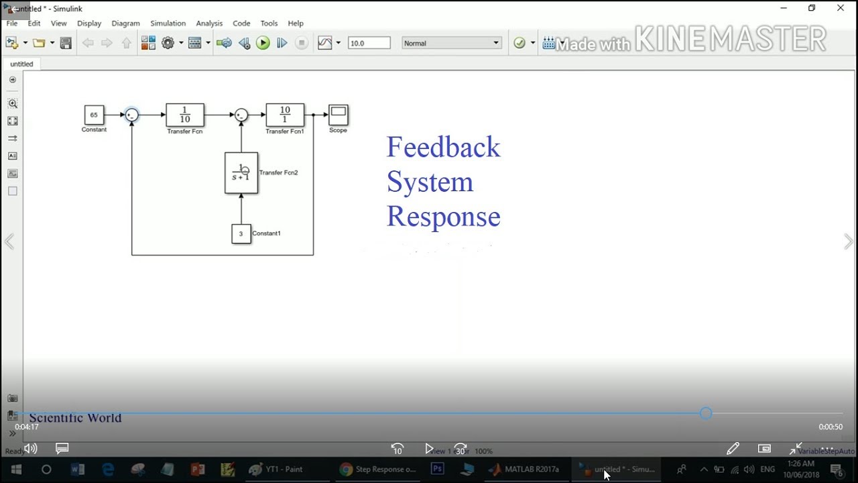Open the Simulation menu
The image size is (858, 483).
[x=168, y=23]
